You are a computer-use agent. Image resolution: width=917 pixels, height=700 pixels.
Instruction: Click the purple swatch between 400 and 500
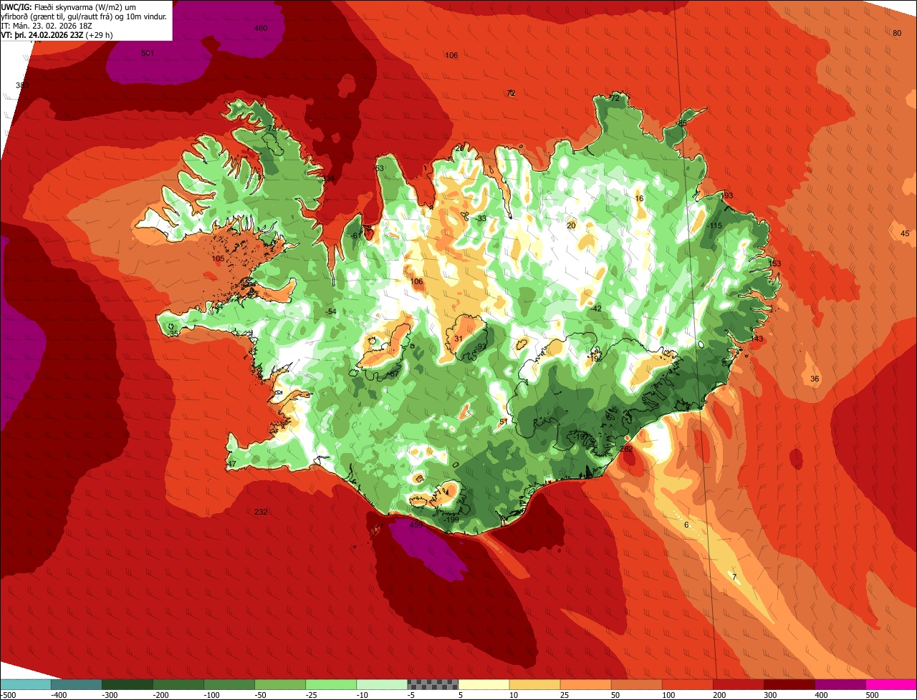coord(840,684)
